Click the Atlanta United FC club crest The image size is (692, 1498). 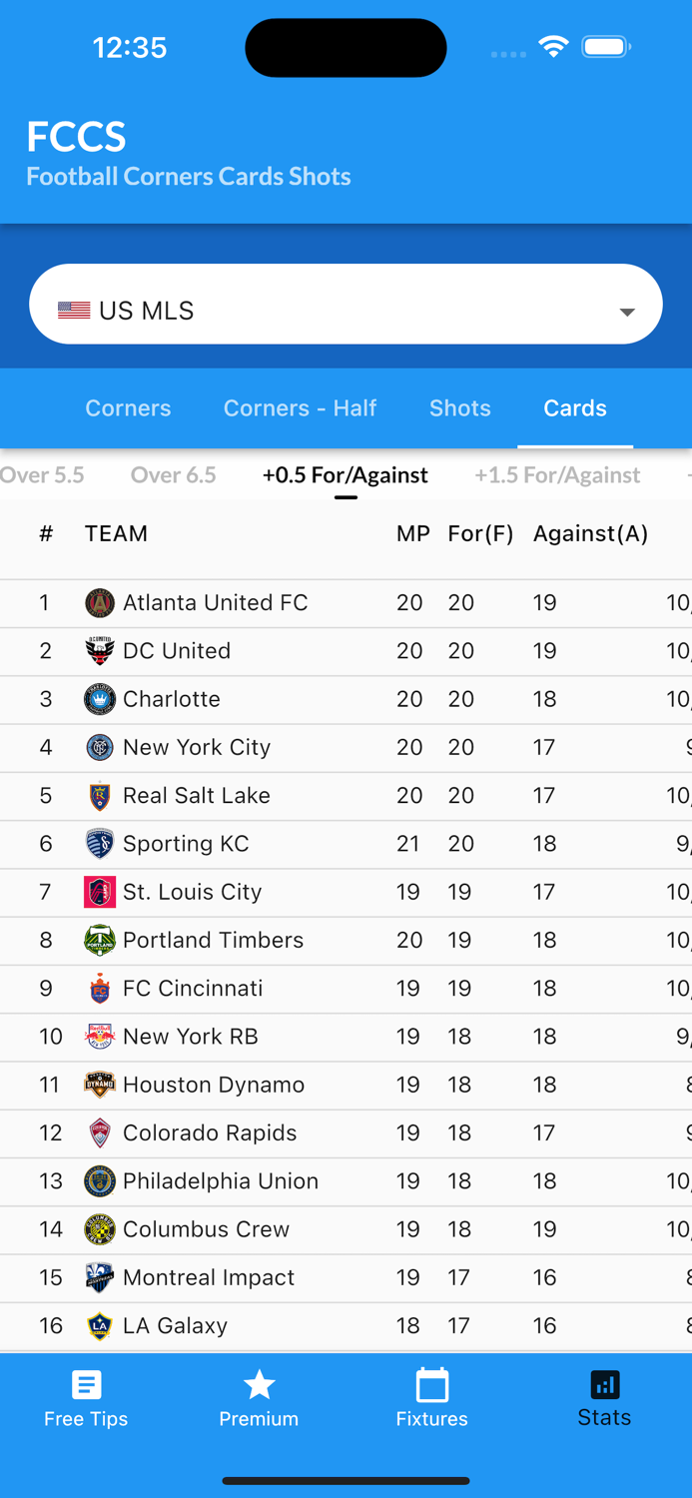tap(100, 602)
